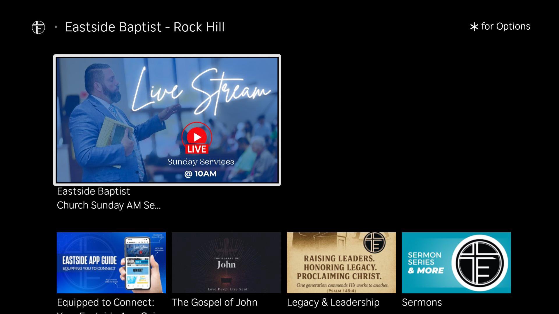The image size is (559, 314).
Task: Click the asterisk Options icon
Action: click(474, 27)
